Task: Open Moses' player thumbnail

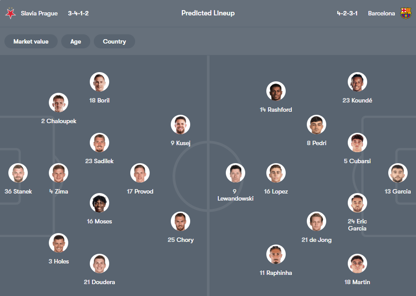Action: point(99,203)
